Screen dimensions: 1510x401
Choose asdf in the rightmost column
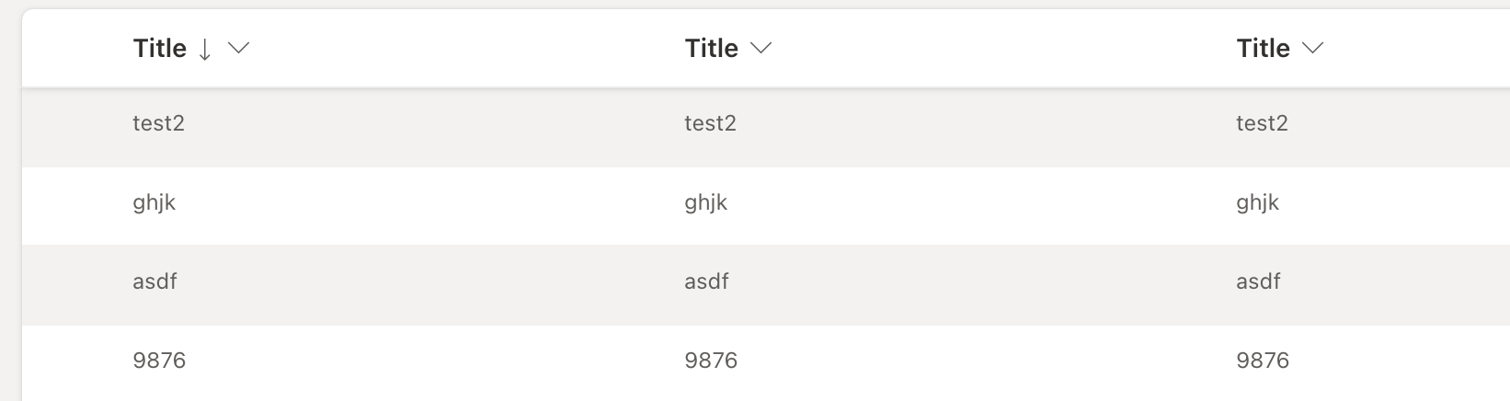(1258, 281)
